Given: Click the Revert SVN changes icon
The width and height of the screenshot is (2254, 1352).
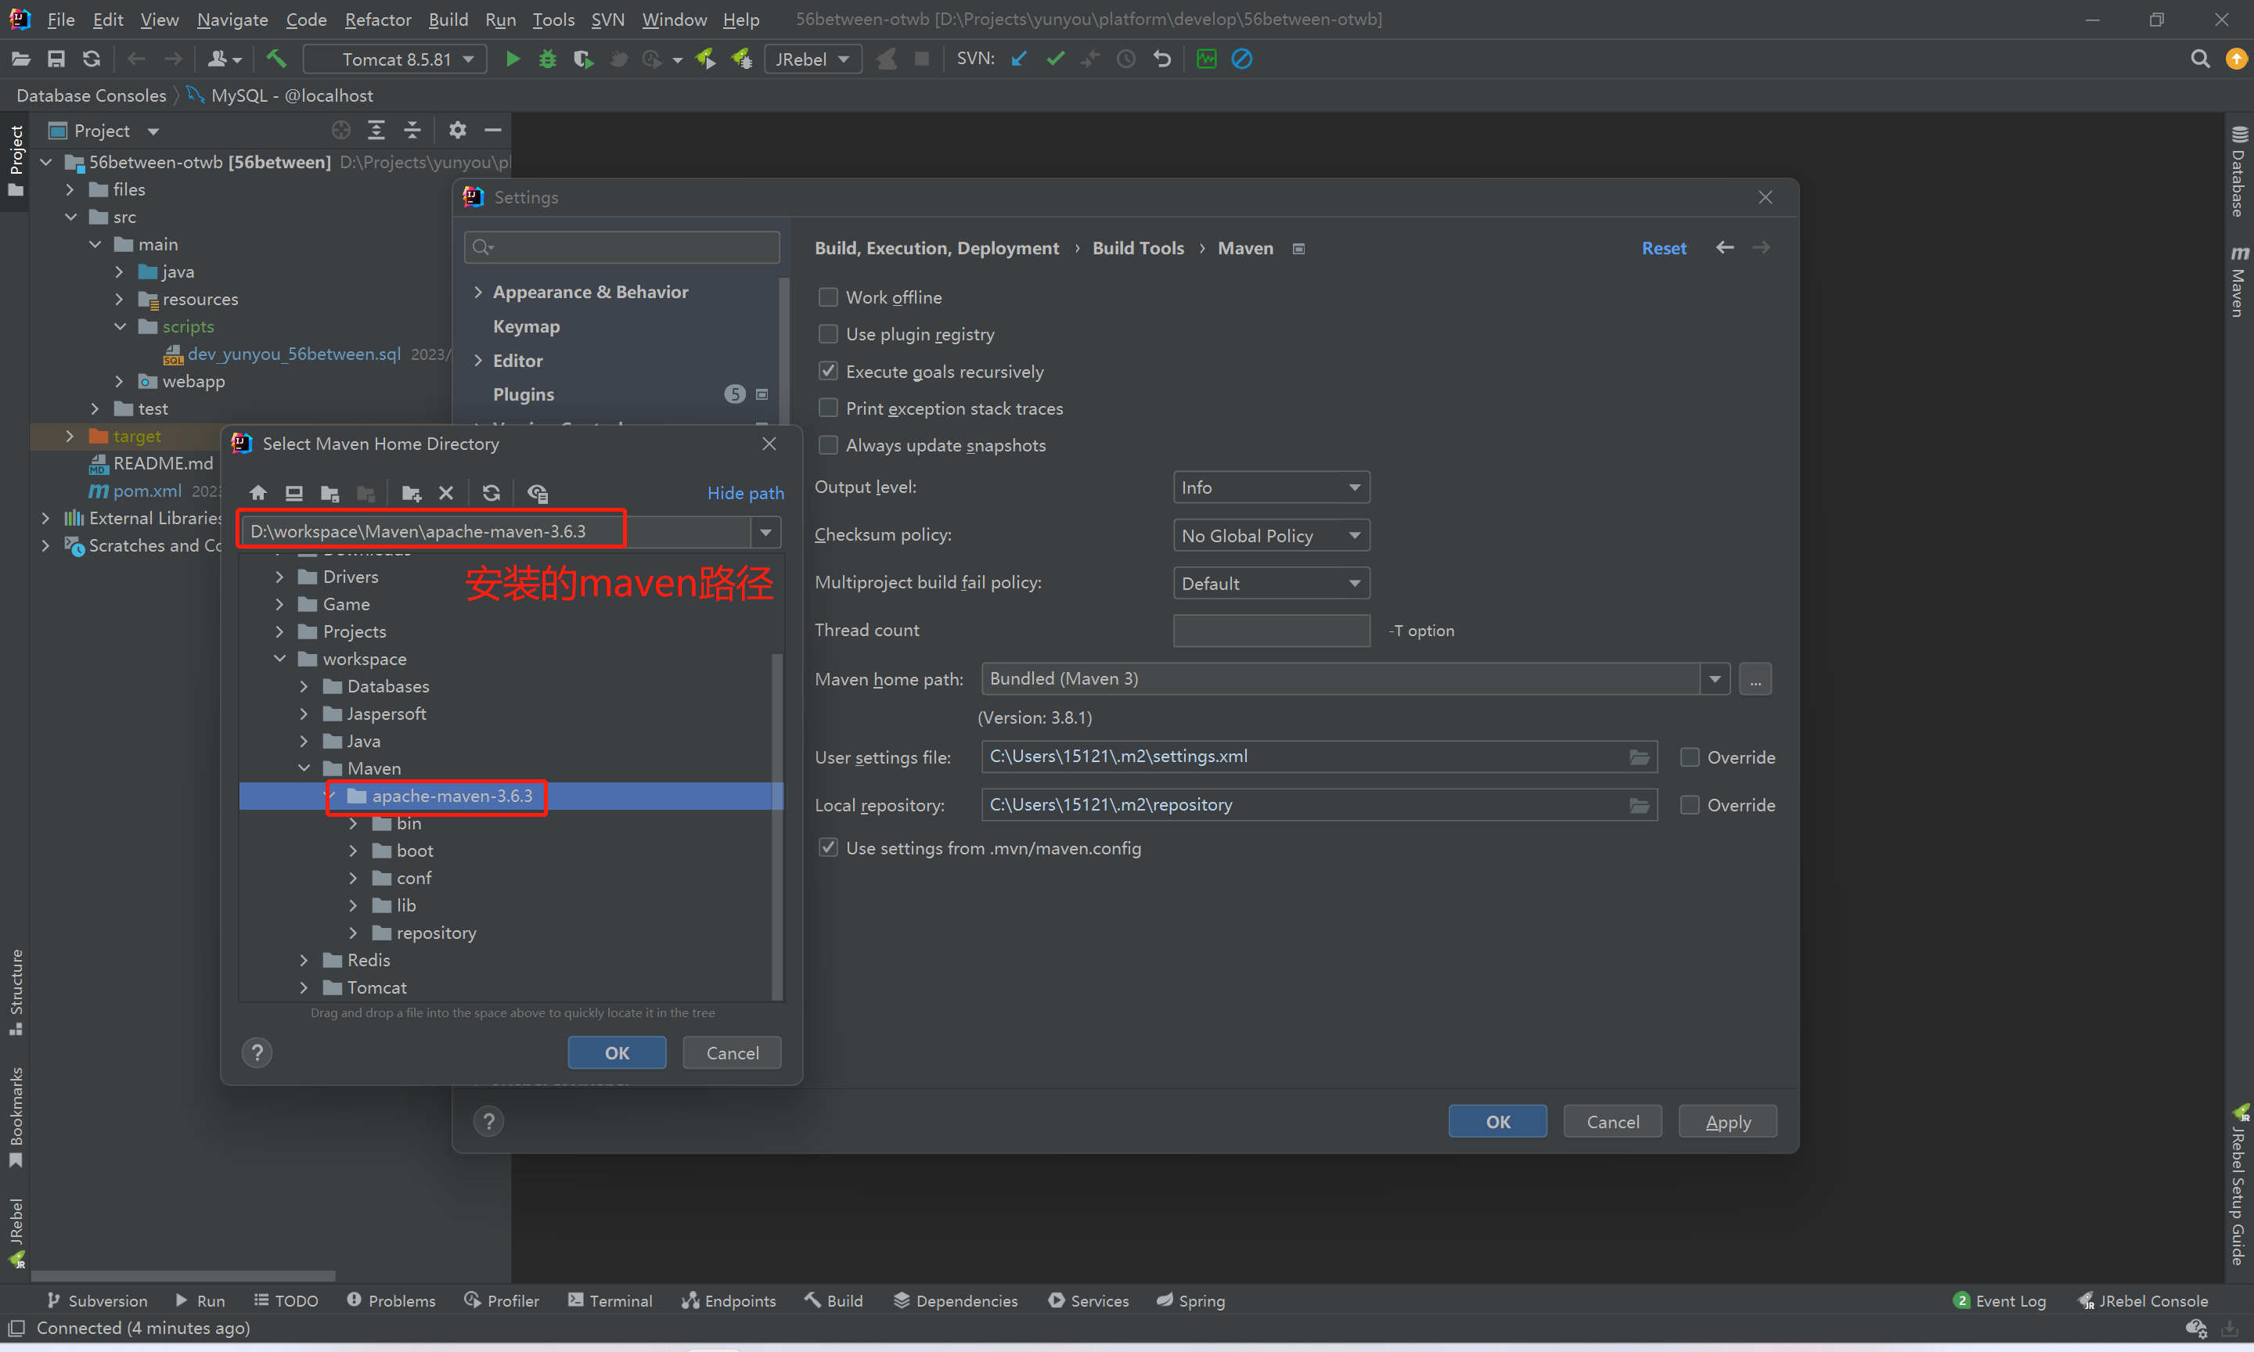Looking at the screenshot, I should click(1162, 59).
